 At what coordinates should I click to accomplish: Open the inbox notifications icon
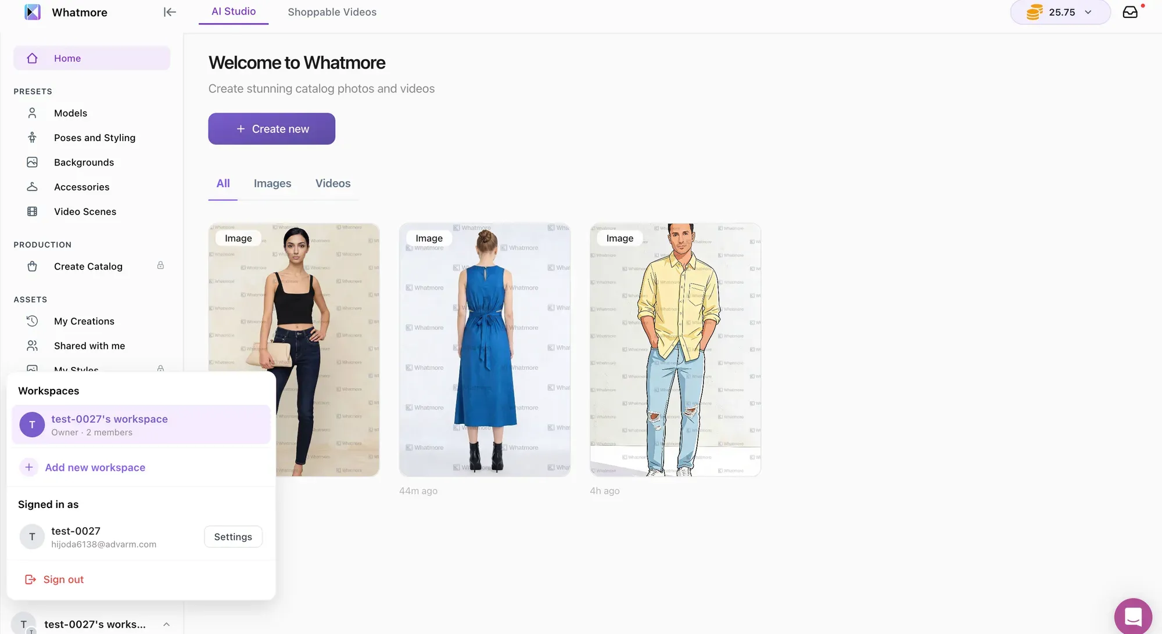pos(1130,12)
